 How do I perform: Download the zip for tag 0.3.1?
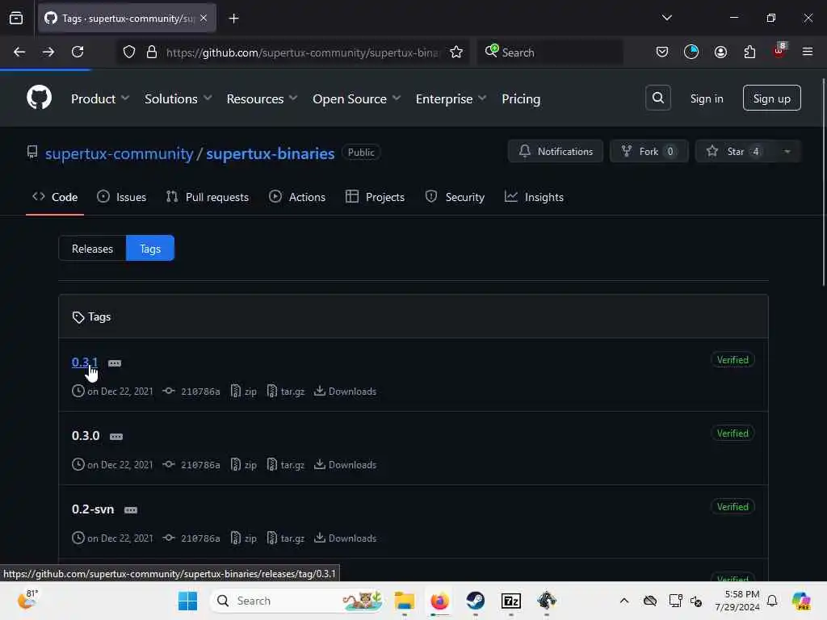(244, 392)
